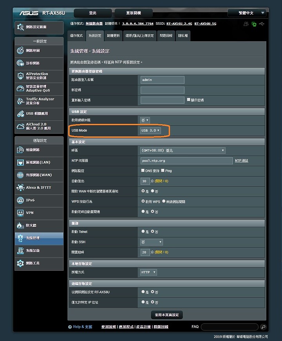Click the router login name field
This screenshot has height=341, width=282.
[163, 80]
